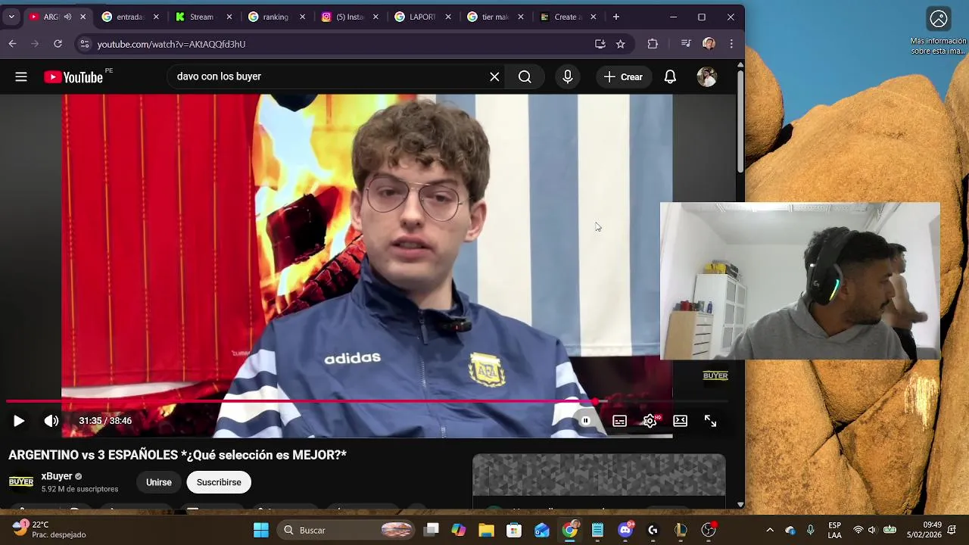Viewport: 969px width, 545px height.
Task: Click the address bar URL
Action: coord(171,44)
